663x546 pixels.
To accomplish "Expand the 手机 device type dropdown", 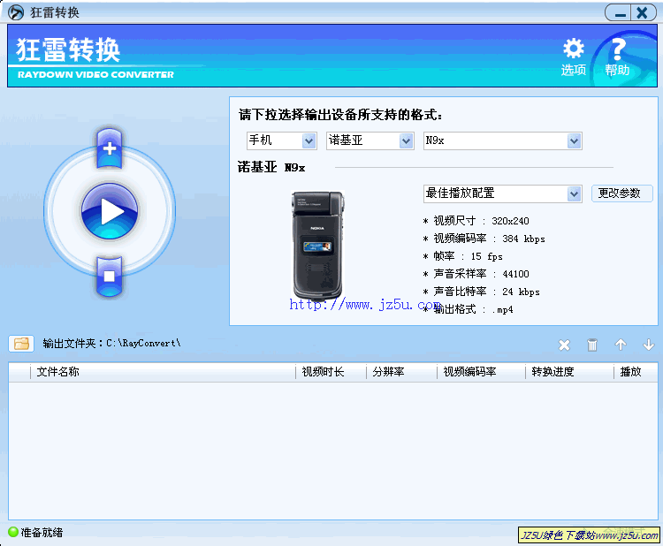I will pyautogui.click(x=309, y=140).
